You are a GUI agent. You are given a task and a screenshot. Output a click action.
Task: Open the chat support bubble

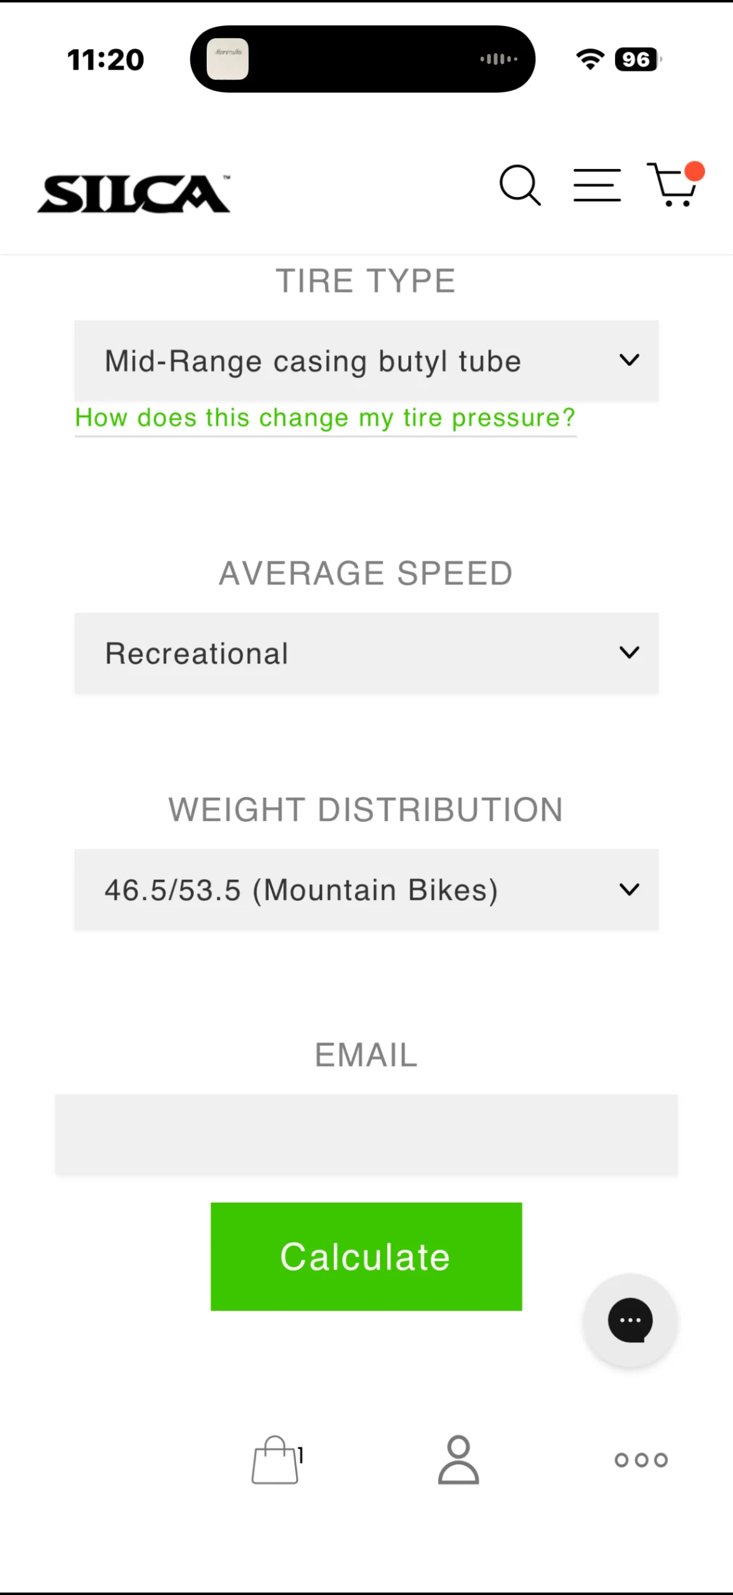click(x=630, y=1320)
